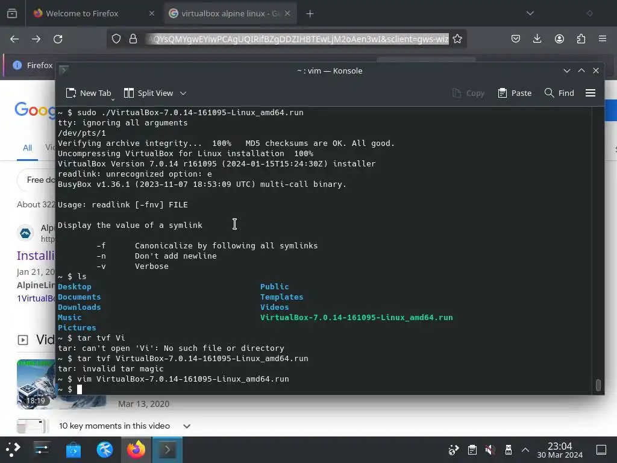Viewport: 617px width, 463px height.
Task: Reload the current Firefox page
Action: pyautogui.click(x=58, y=39)
